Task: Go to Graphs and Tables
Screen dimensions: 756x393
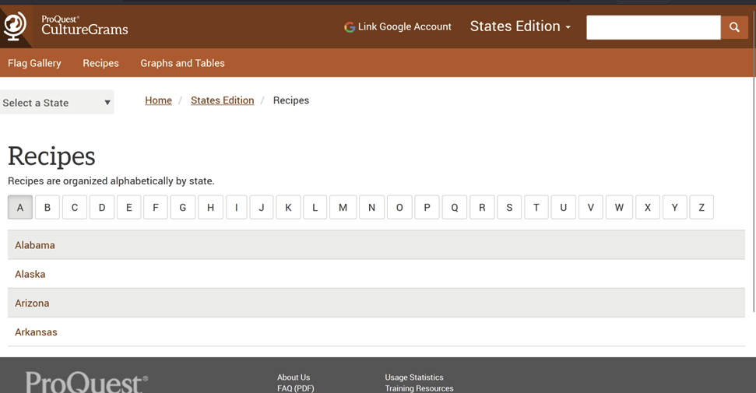Action: pos(182,63)
